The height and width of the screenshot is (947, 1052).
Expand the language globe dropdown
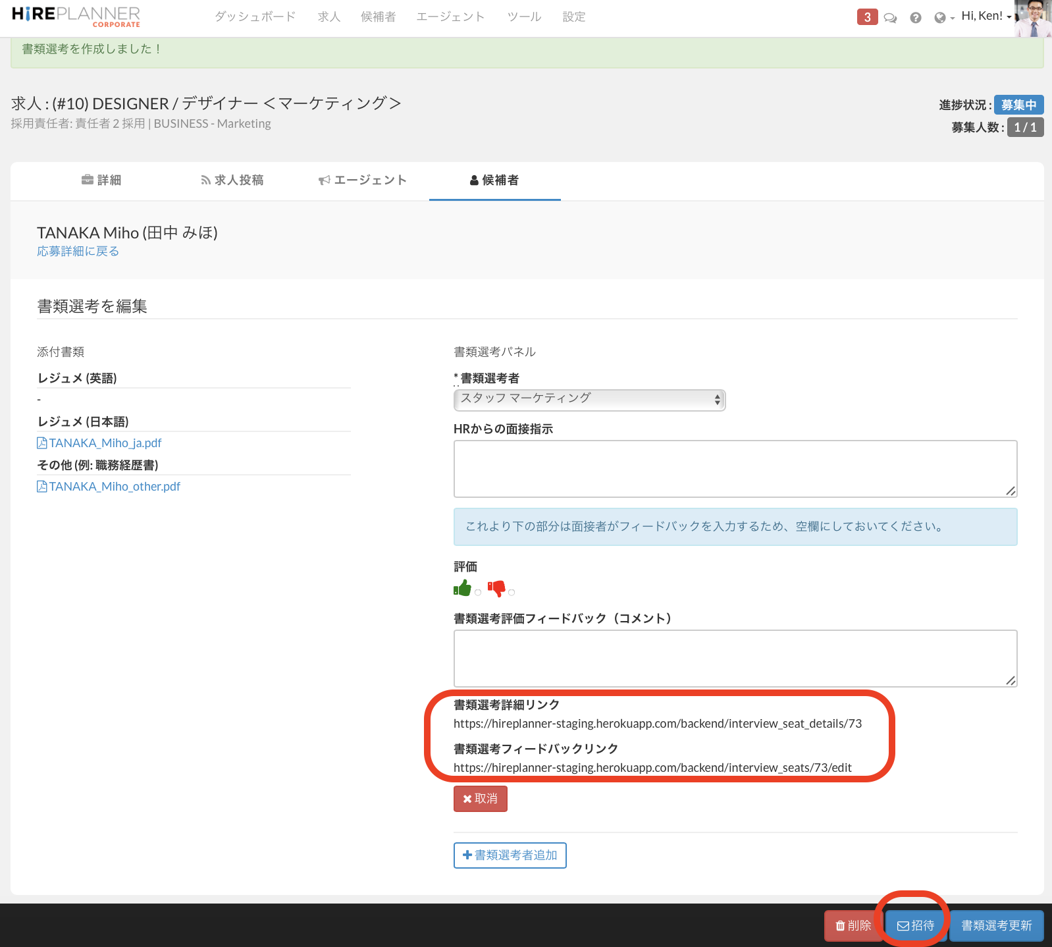click(944, 18)
